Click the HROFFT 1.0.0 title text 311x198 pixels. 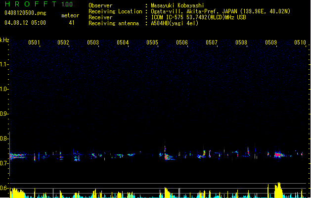[39, 4]
